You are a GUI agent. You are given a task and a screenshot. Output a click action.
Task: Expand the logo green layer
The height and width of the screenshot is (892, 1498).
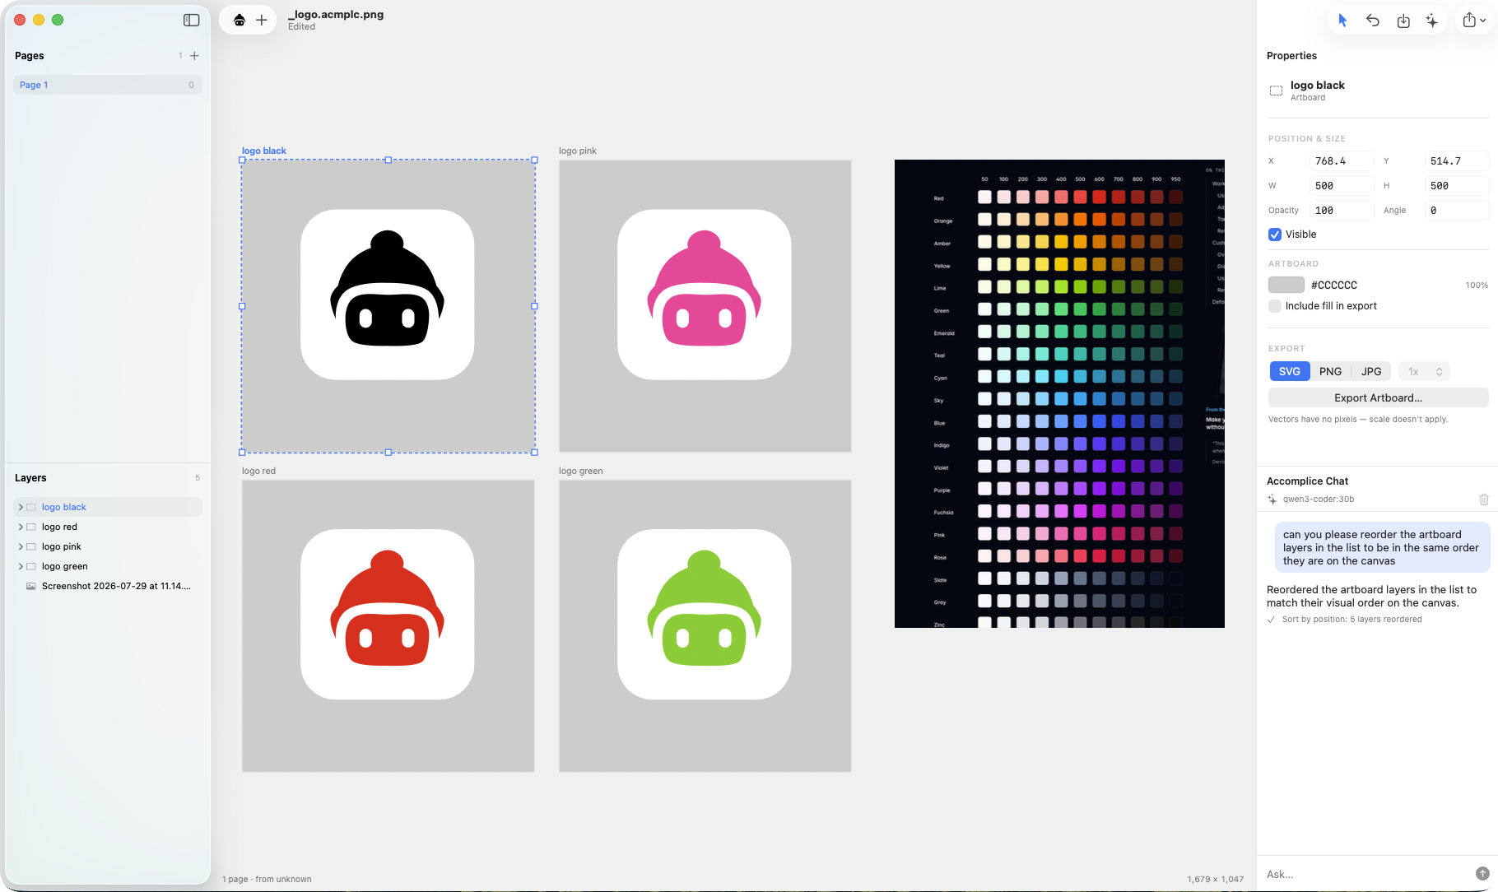[21, 566]
